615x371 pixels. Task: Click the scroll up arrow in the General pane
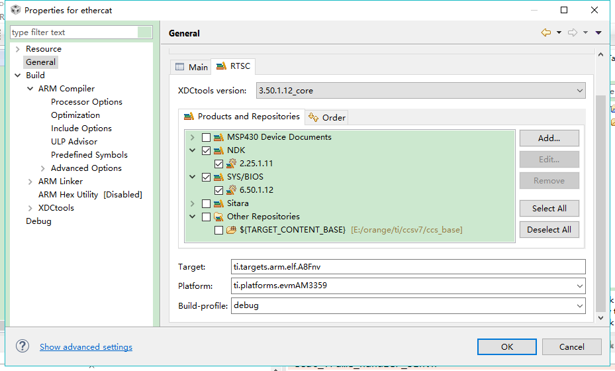600,54
